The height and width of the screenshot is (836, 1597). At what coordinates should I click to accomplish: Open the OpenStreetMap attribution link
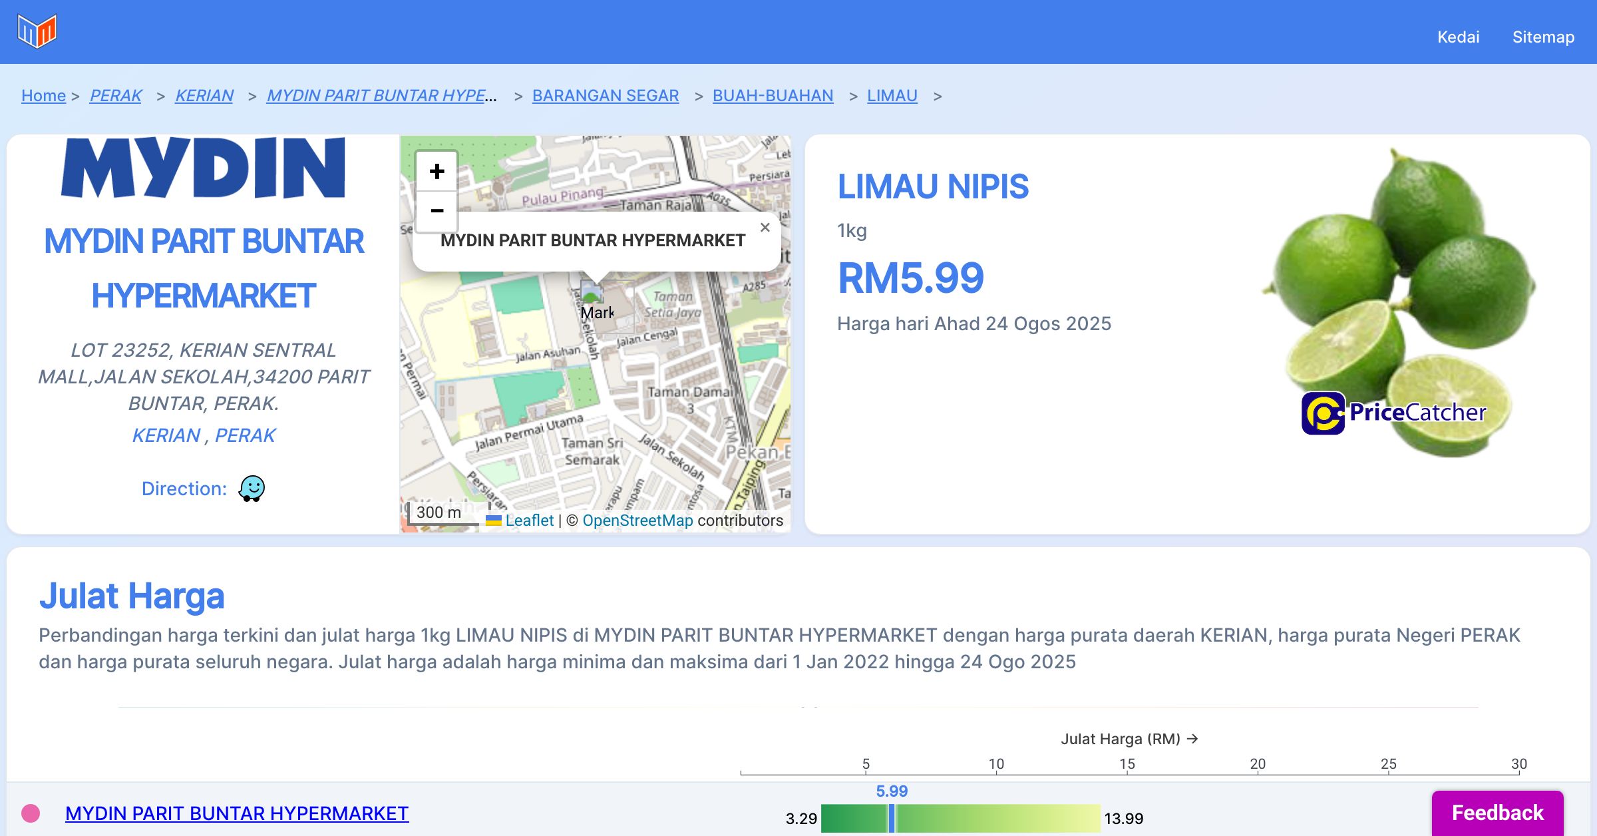pos(637,521)
